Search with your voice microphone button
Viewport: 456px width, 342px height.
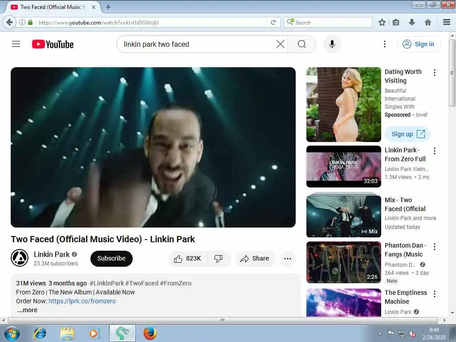pyautogui.click(x=332, y=44)
